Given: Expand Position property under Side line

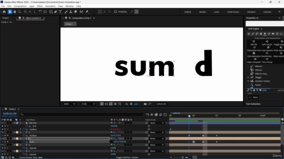Looking at the screenshot, I should pos(20,129).
